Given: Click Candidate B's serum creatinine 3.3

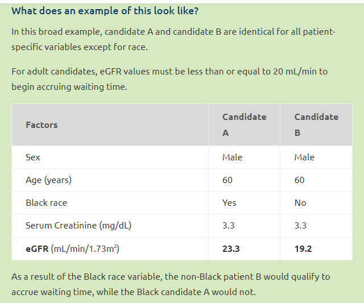Looking at the screenshot, I should point(301,226).
